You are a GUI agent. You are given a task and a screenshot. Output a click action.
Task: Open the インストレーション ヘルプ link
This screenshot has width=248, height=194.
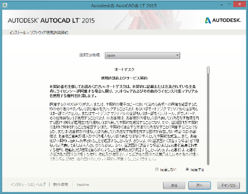pyautogui.click(x=28, y=184)
